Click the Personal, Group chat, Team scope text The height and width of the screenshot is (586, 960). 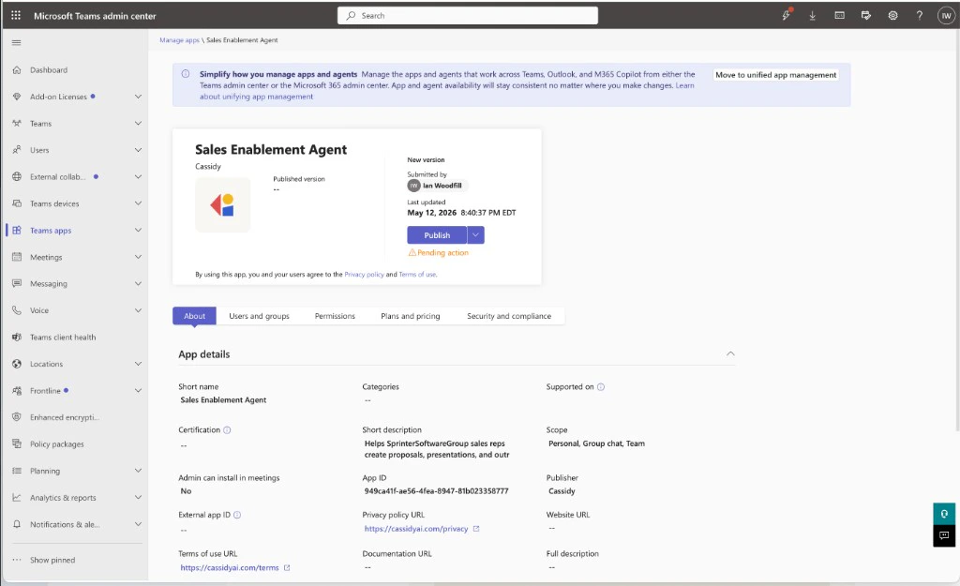[x=596, y=443]
